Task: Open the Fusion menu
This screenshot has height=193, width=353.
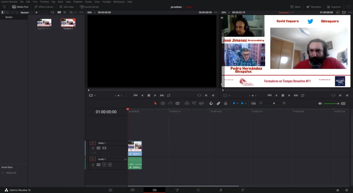Action: pyautogui.click(x=88, y=2)
